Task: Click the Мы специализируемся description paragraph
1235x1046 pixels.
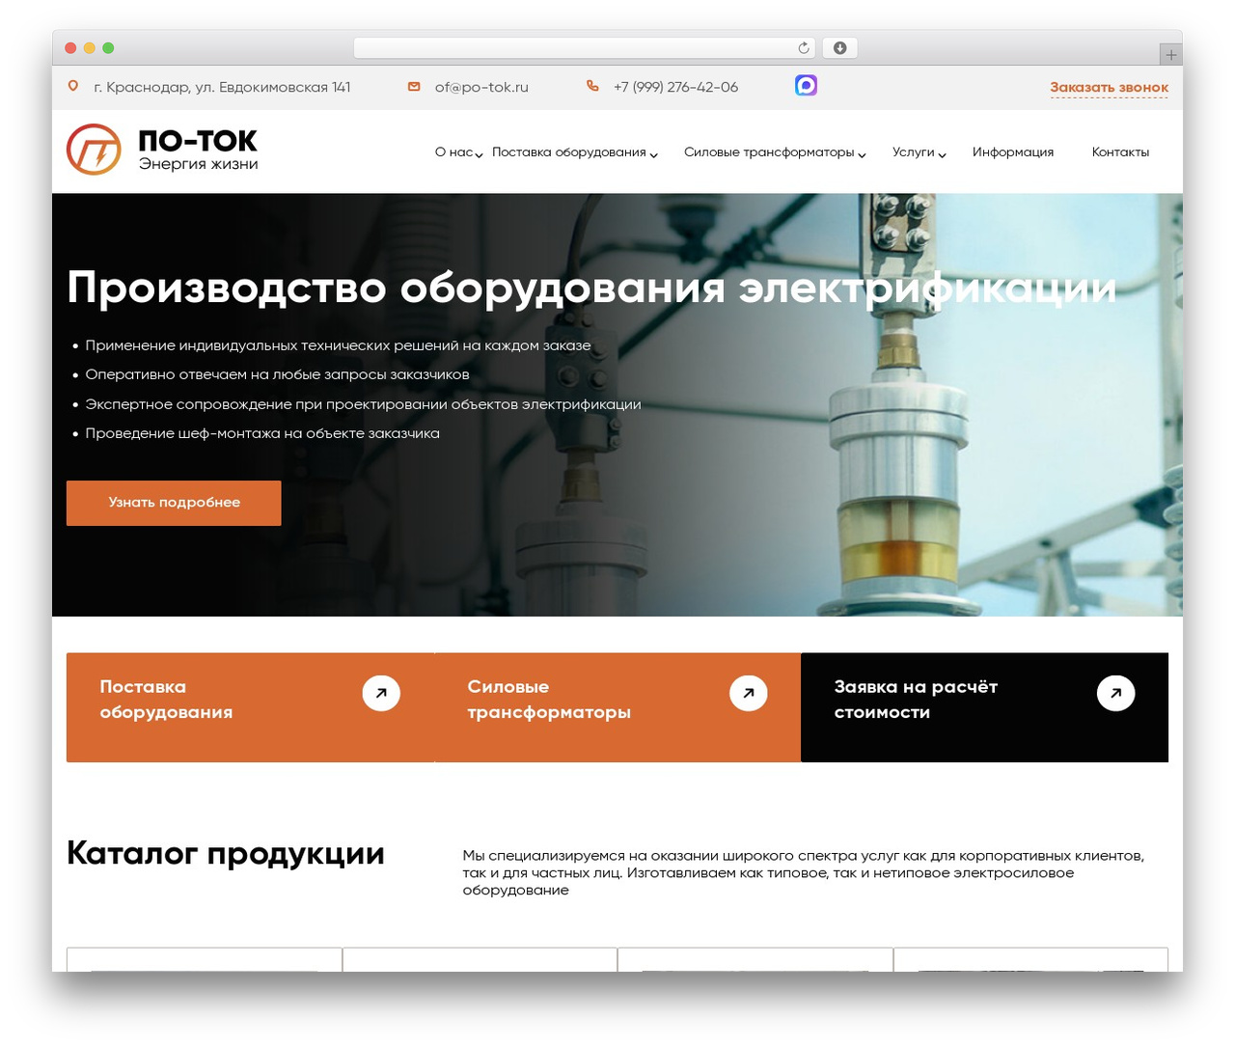Action: (803, 872)
